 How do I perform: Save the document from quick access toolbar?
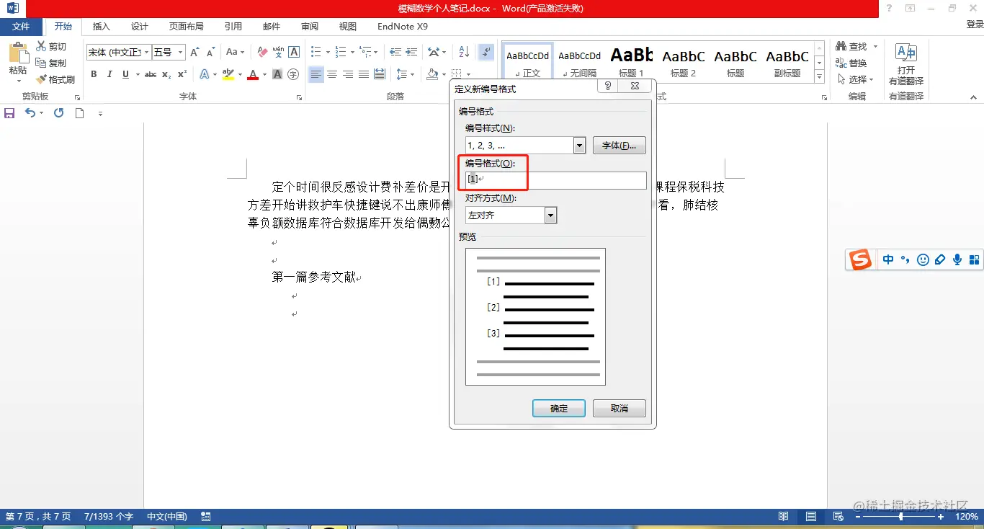pos(9,113)
